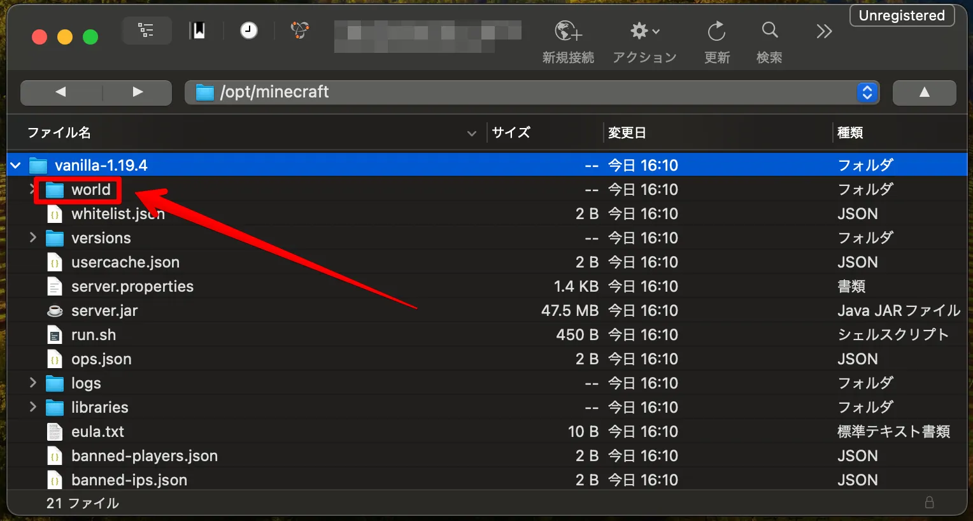973x521 pixels.
Task: Click the logs folder icon
Action: [x=55, y=383]
